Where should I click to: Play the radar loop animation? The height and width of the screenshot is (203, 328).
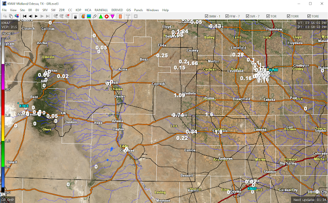coord(36,16)
